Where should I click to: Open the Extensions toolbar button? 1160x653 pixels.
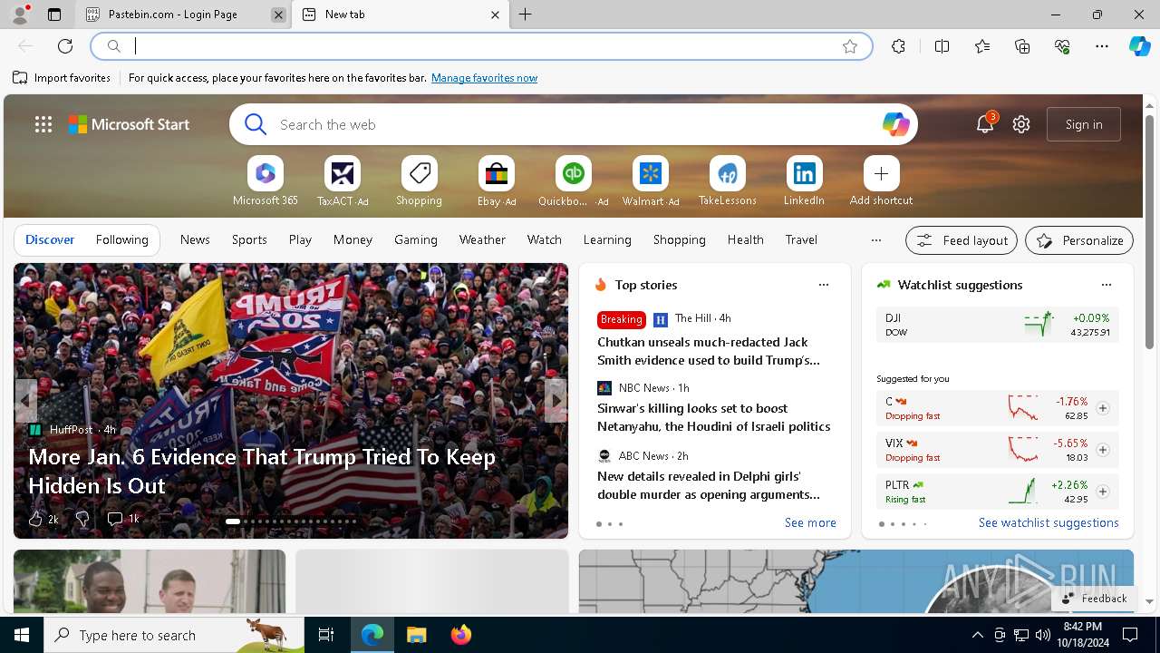898,46
